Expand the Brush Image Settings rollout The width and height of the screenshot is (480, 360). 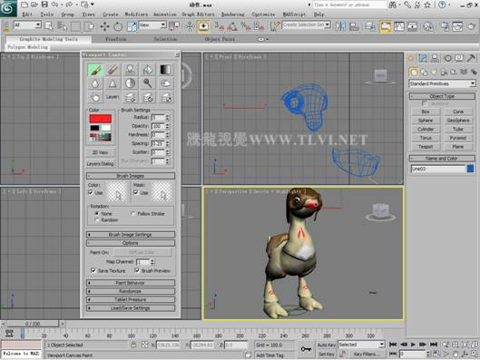tap(131, 235)
